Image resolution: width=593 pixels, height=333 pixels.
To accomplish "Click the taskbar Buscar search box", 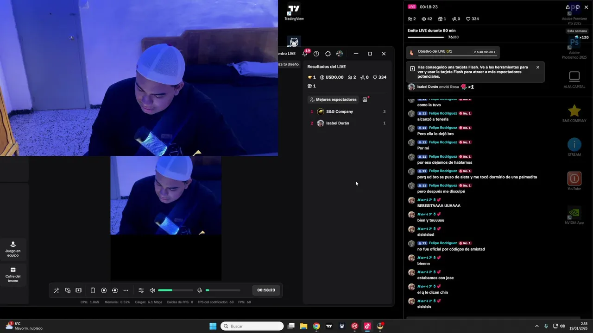I will coord(252,326).
